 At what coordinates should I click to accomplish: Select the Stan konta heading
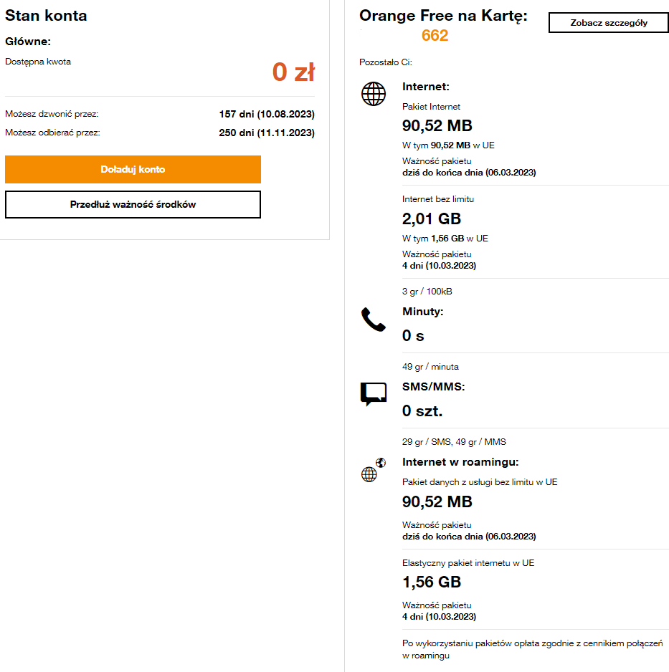(x=46, y=15)
